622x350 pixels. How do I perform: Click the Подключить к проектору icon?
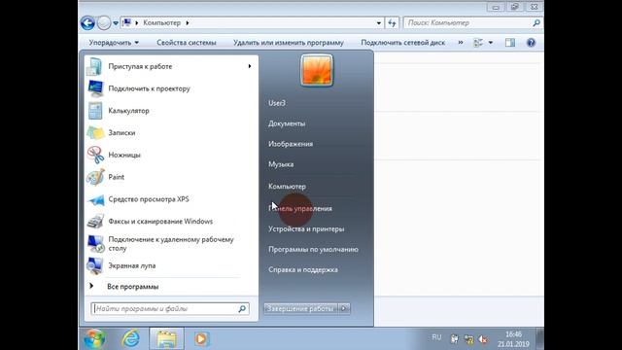[x=95, y=88]
